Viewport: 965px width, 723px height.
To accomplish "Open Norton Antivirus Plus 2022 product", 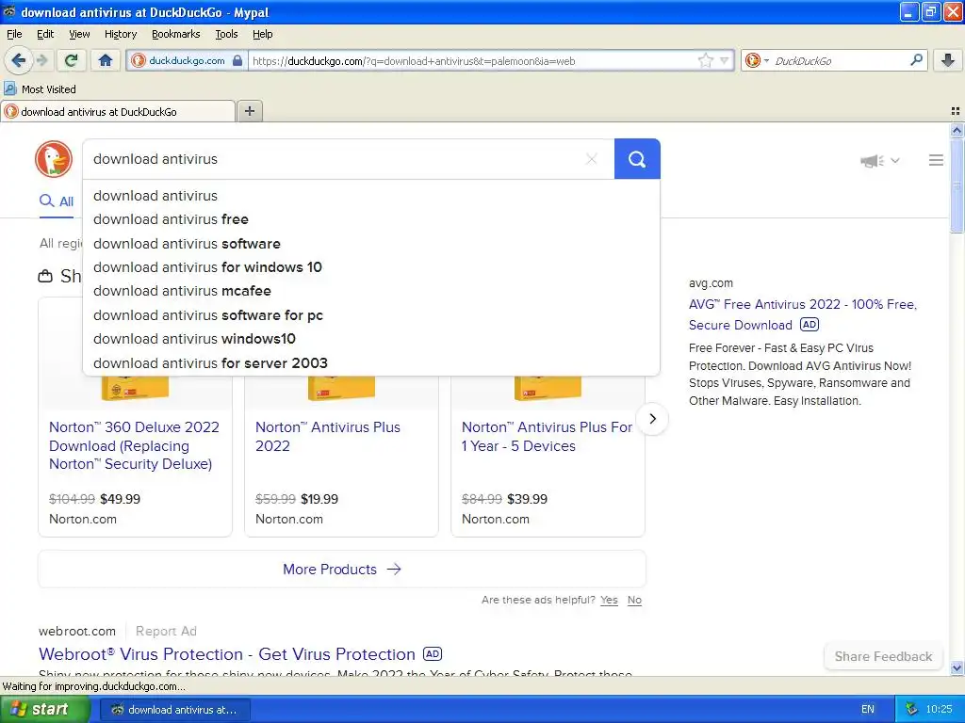I will tap(327, 436).
